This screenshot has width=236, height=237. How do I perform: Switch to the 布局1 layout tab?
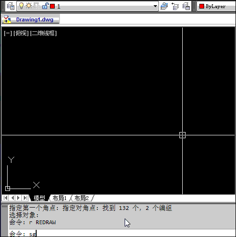click(x=59, y=198)
